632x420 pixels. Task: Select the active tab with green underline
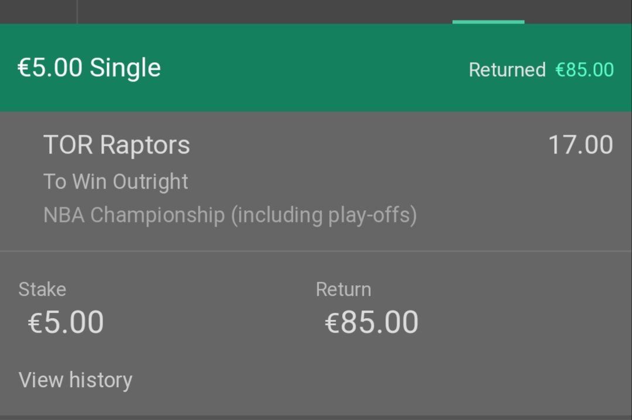pyautogui.click(x=488, y=12)
